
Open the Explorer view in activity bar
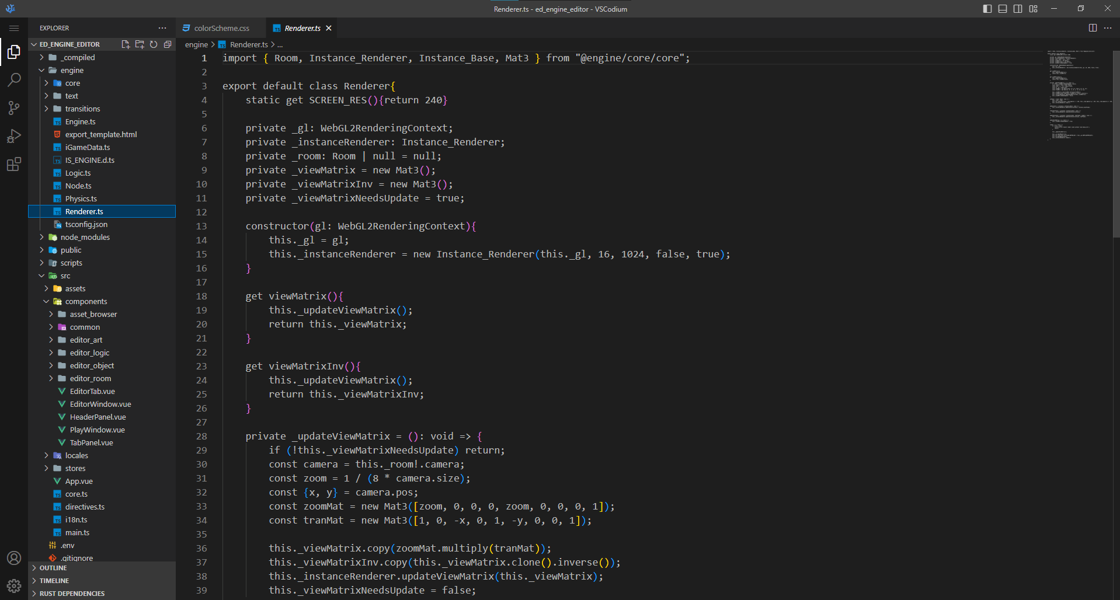[x=14, y=52]
